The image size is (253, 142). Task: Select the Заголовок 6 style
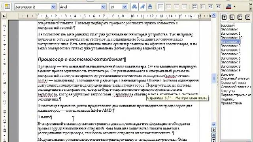tap(230, 58)
